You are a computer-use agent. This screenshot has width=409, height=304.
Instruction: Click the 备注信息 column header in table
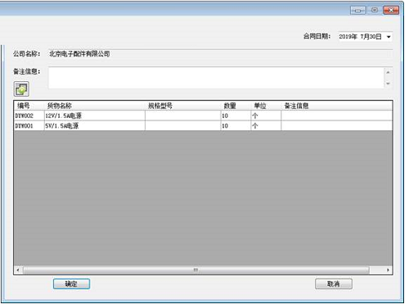pyautogui.click(x=337, y=106)
